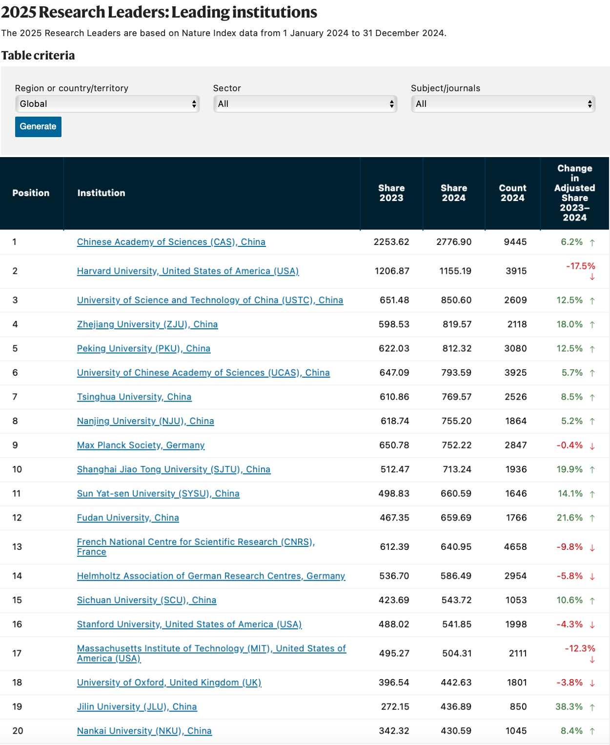Image resolution: width=610 pixels, height=745 pixels.
Task: Open Fudan University, China link
Action: (128, 518)
